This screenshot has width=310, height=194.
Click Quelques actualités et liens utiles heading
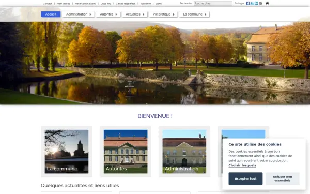80,186
